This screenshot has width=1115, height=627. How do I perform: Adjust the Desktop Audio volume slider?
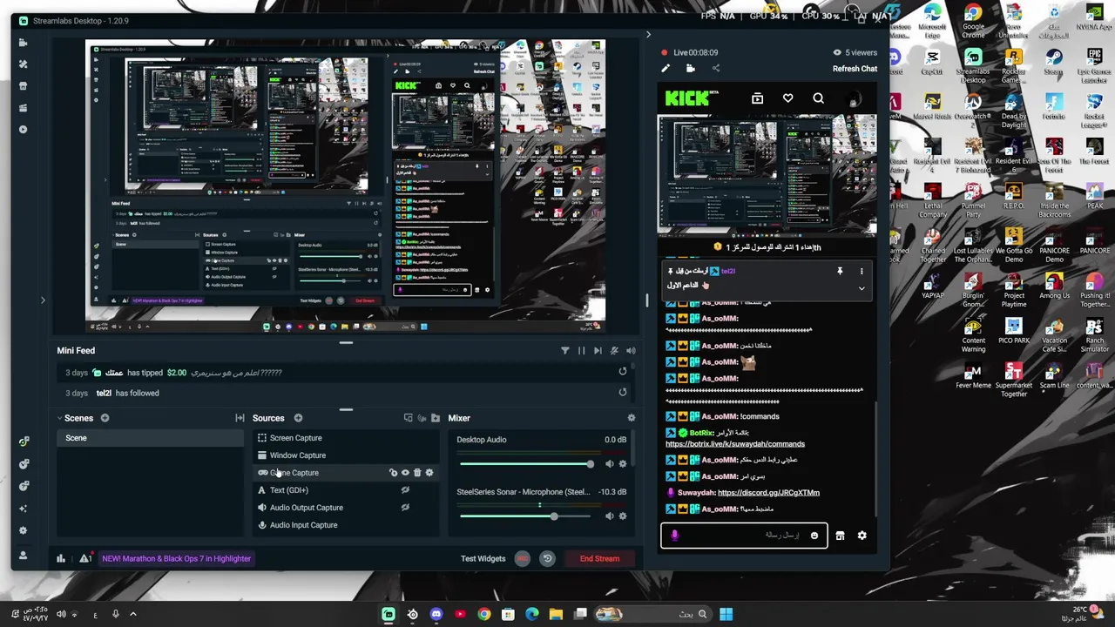coord(526,464)
